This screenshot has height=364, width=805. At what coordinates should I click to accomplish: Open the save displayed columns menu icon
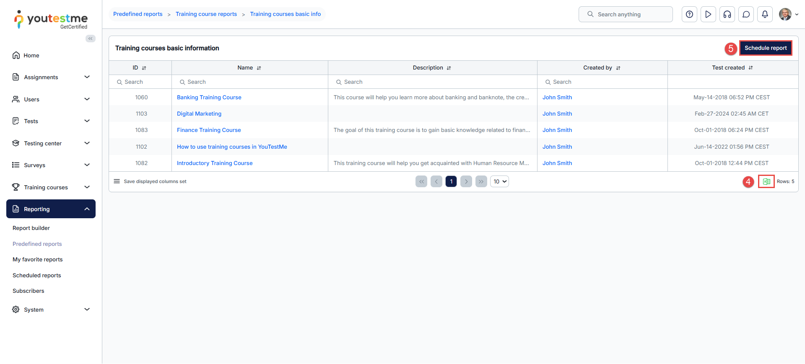pos(117,181)
